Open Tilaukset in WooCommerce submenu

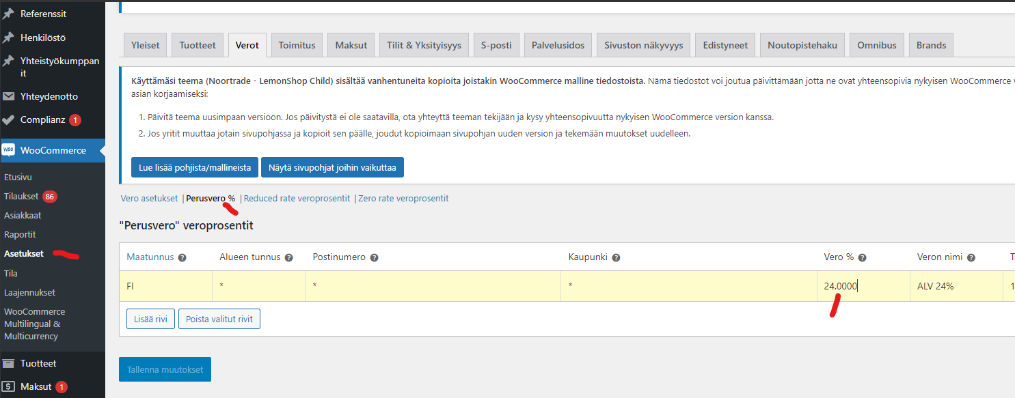[x=21, y=197]
